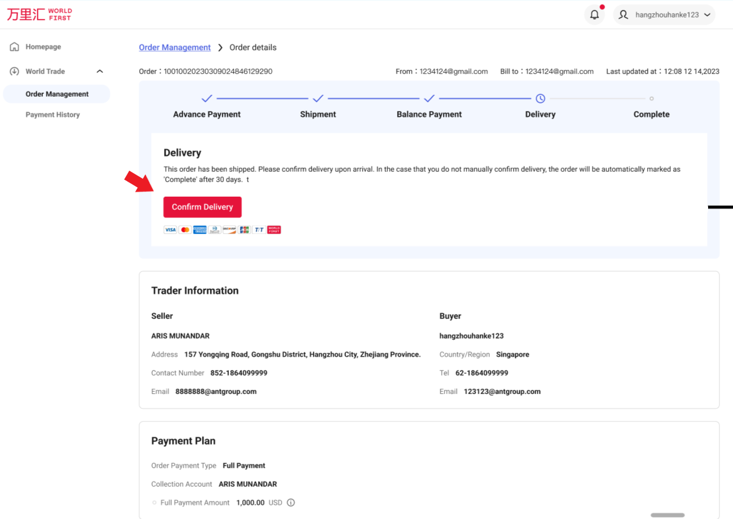Click the American Express card icon
The width and height of the screenshot is (733, 519).
coord(200,230)
